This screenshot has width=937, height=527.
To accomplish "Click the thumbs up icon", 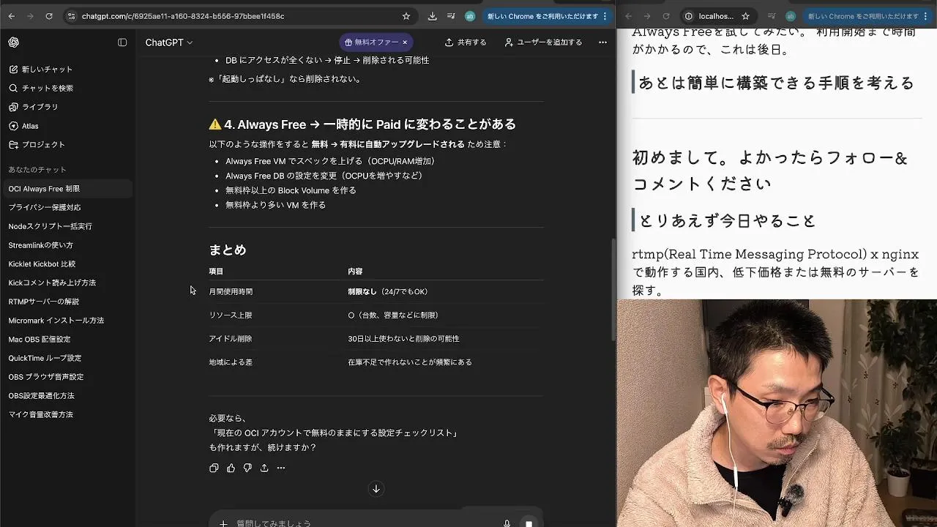I will click(x=231, y=468).
